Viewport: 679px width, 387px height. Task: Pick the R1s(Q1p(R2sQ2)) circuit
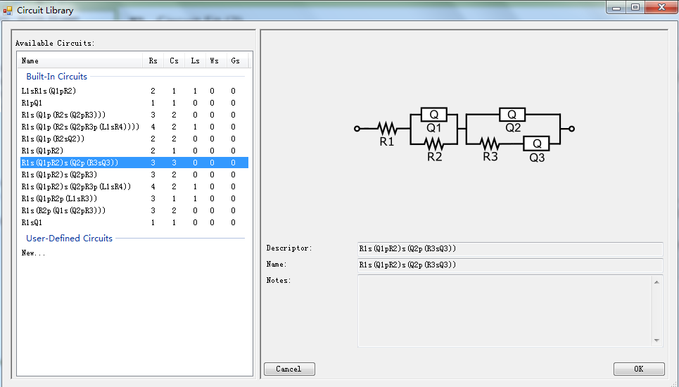tap(53, 139)
